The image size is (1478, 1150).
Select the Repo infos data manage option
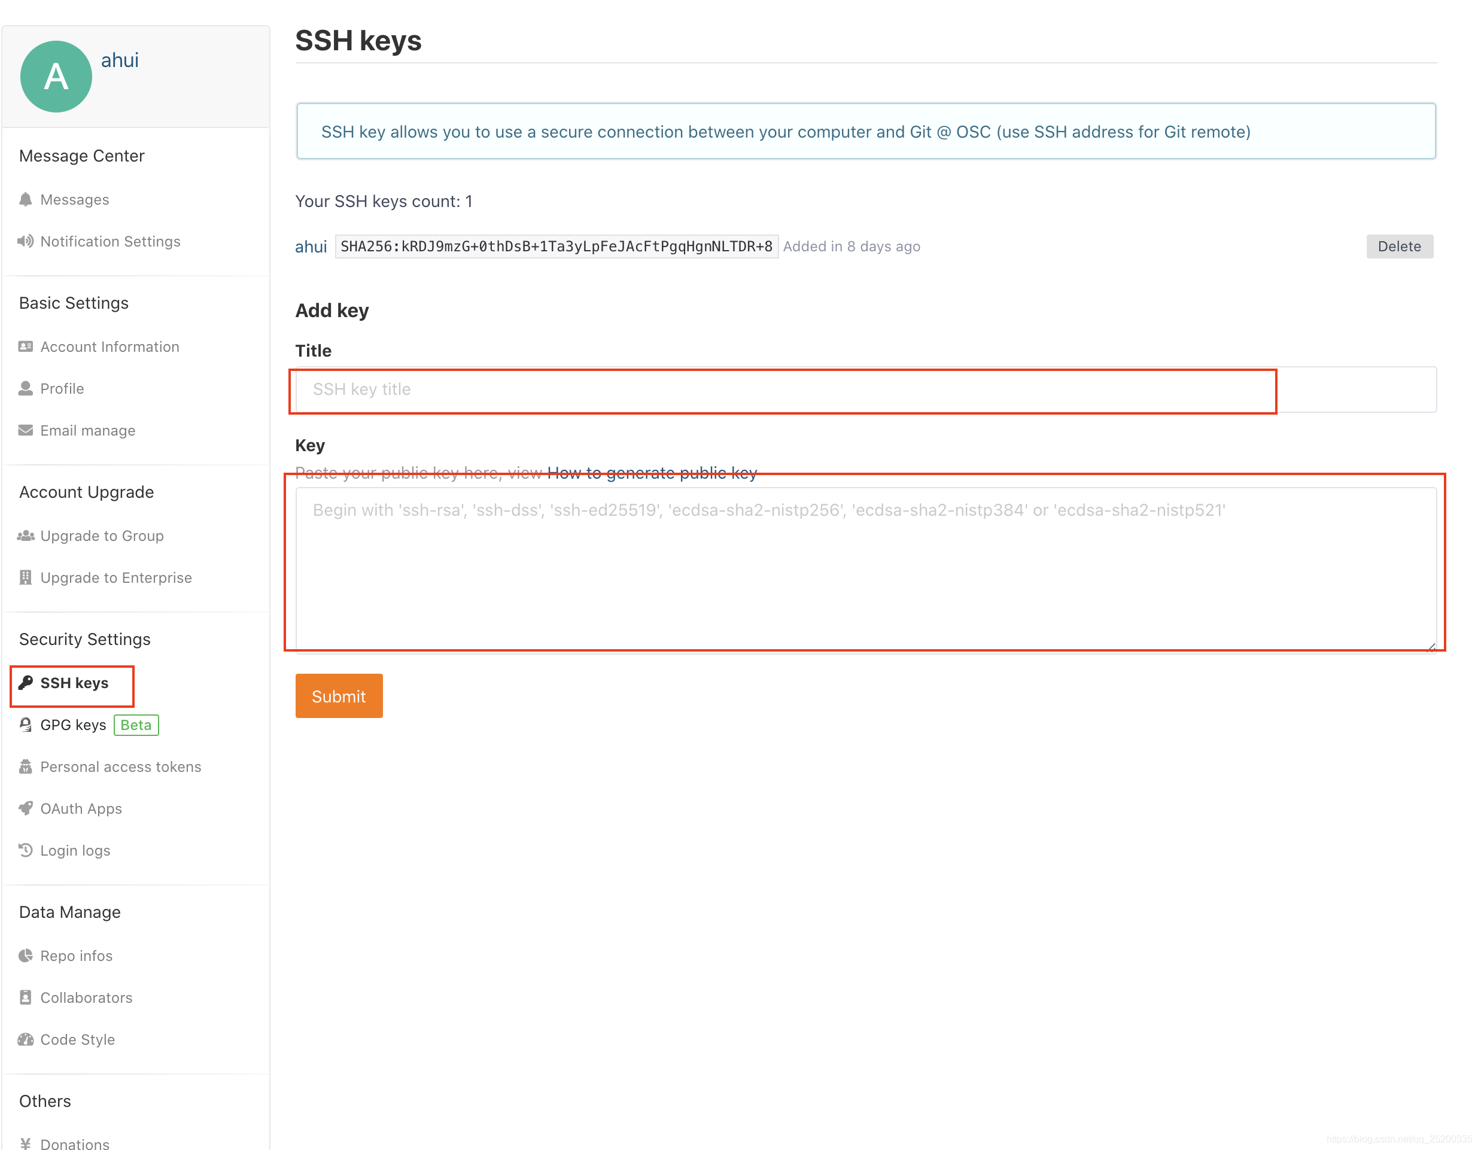pyautogui.click(x=75, y=954)
